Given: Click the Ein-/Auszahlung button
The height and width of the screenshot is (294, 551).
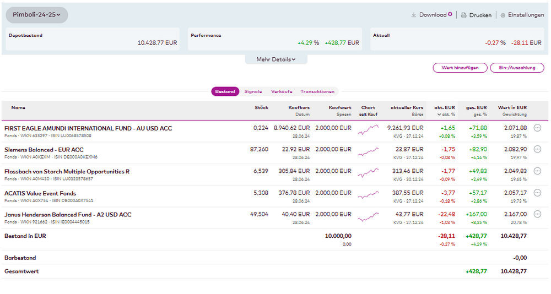Looking at the screenshot, I should (517, 68).
